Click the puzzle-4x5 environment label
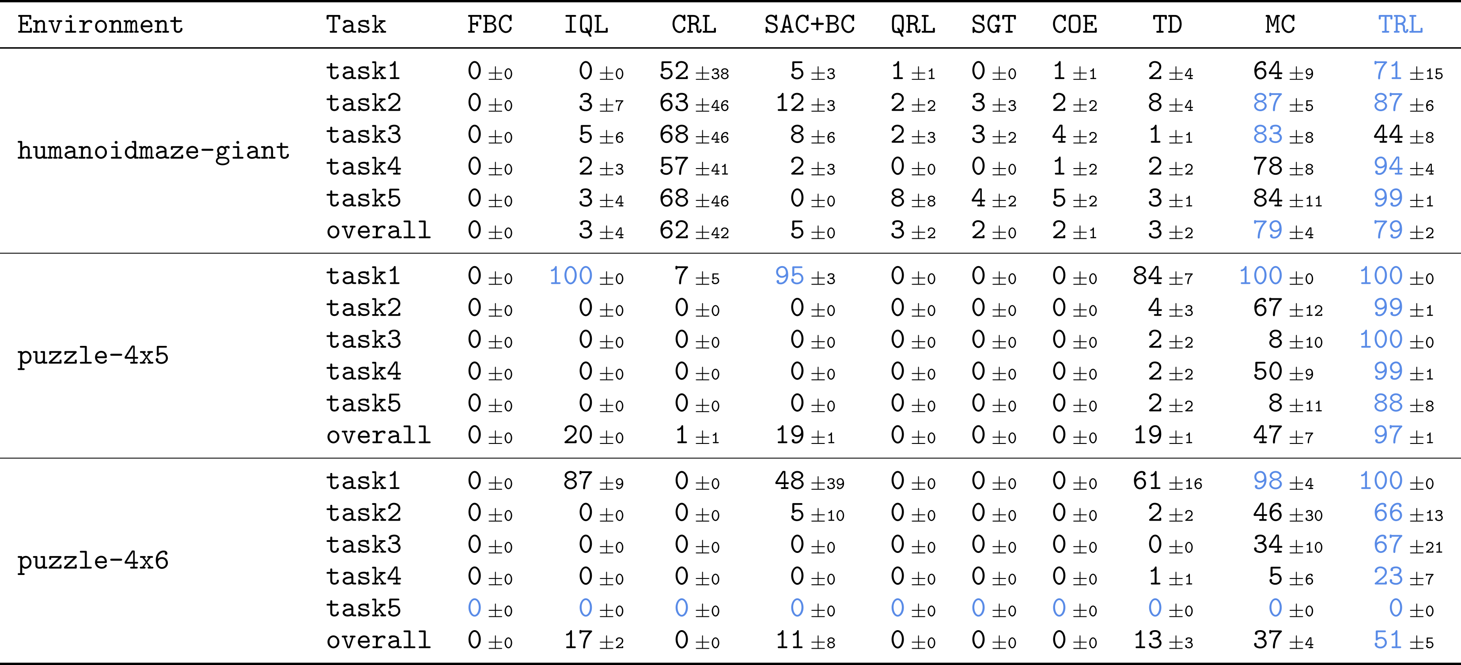 (93, 356)
